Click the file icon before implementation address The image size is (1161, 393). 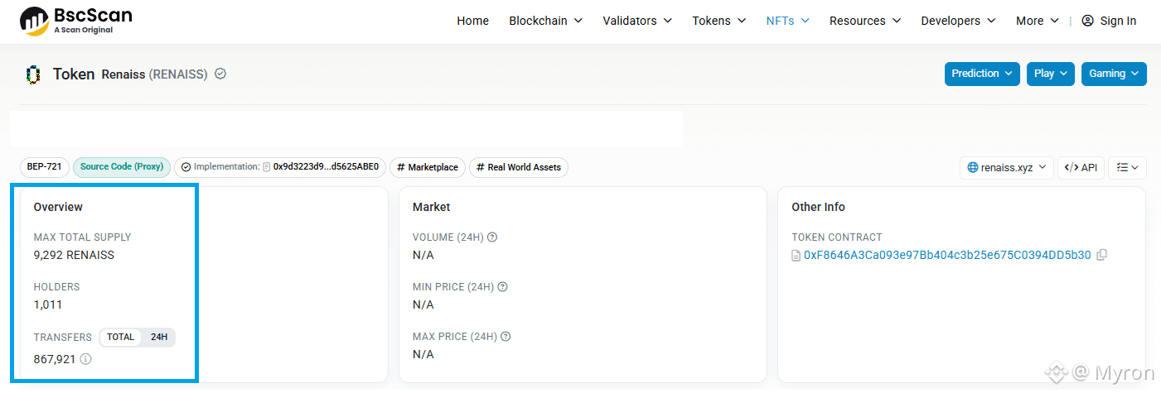pyautogui.click(x=267, y=167)
